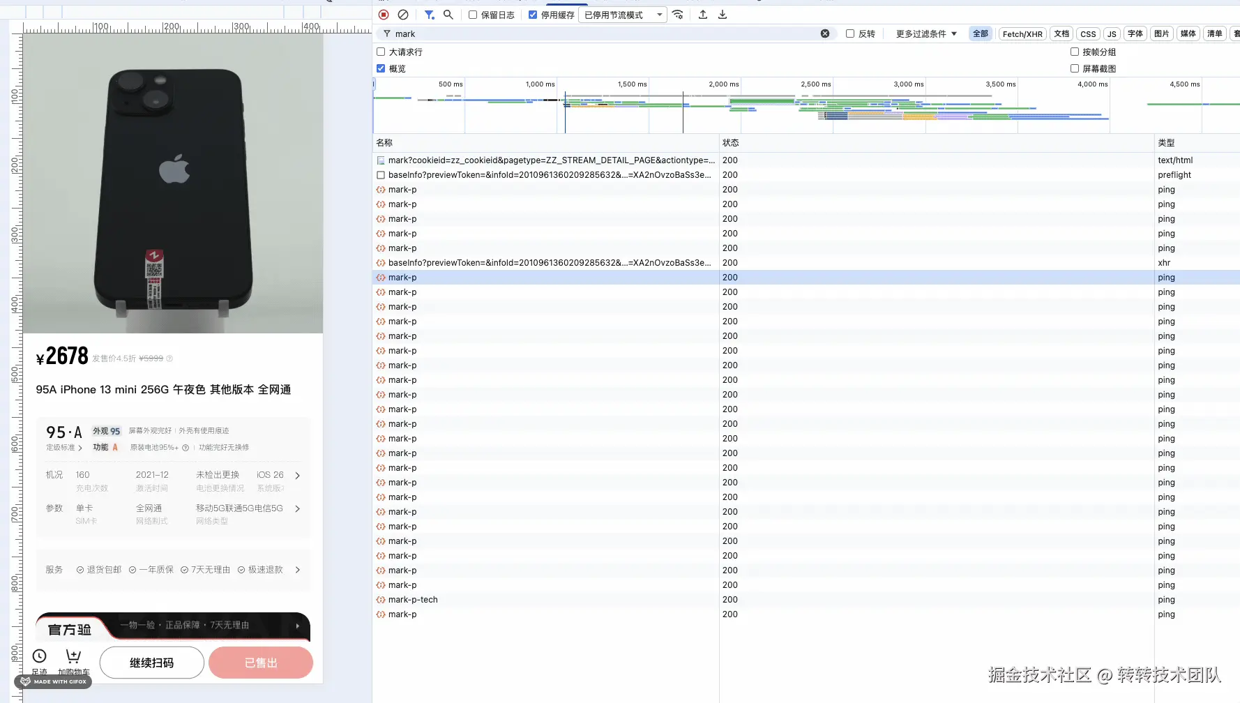
Task: Open throttling mode dropdown
Action: 623,15
